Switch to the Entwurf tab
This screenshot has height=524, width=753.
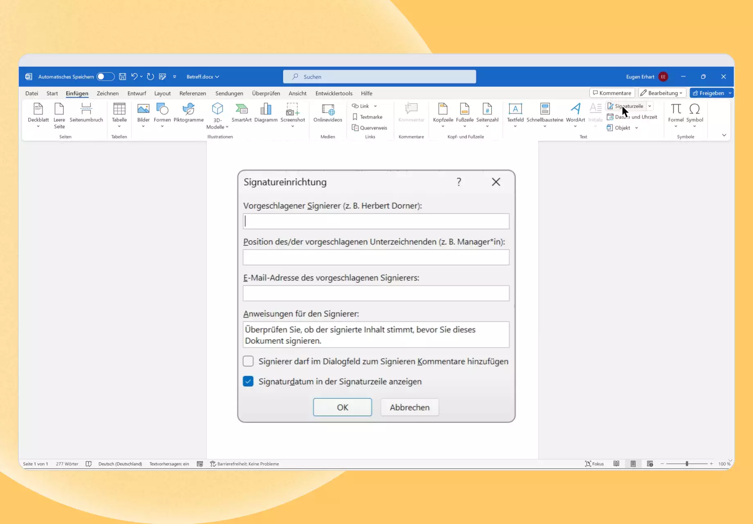click(x=137, y=93)
